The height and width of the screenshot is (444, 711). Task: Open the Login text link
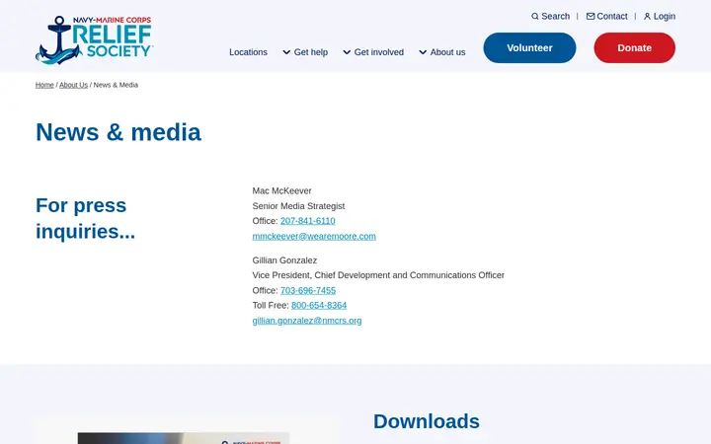pyautogui.click(x=665, y=17)
